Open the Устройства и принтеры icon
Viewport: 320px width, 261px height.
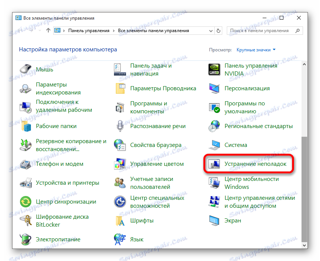pos(26,183)
